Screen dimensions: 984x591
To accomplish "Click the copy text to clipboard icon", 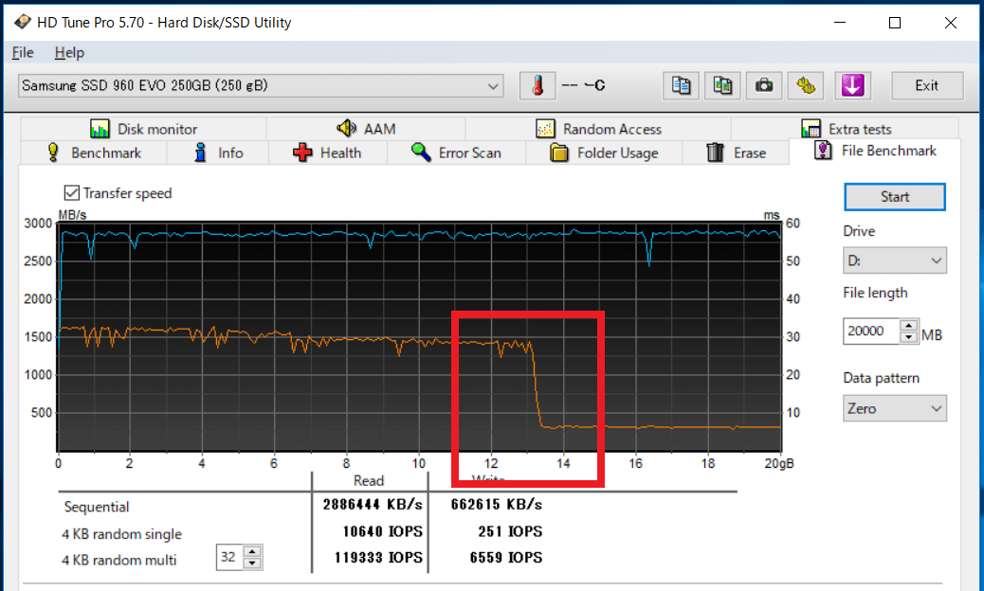I will click(x=681, y=85).
